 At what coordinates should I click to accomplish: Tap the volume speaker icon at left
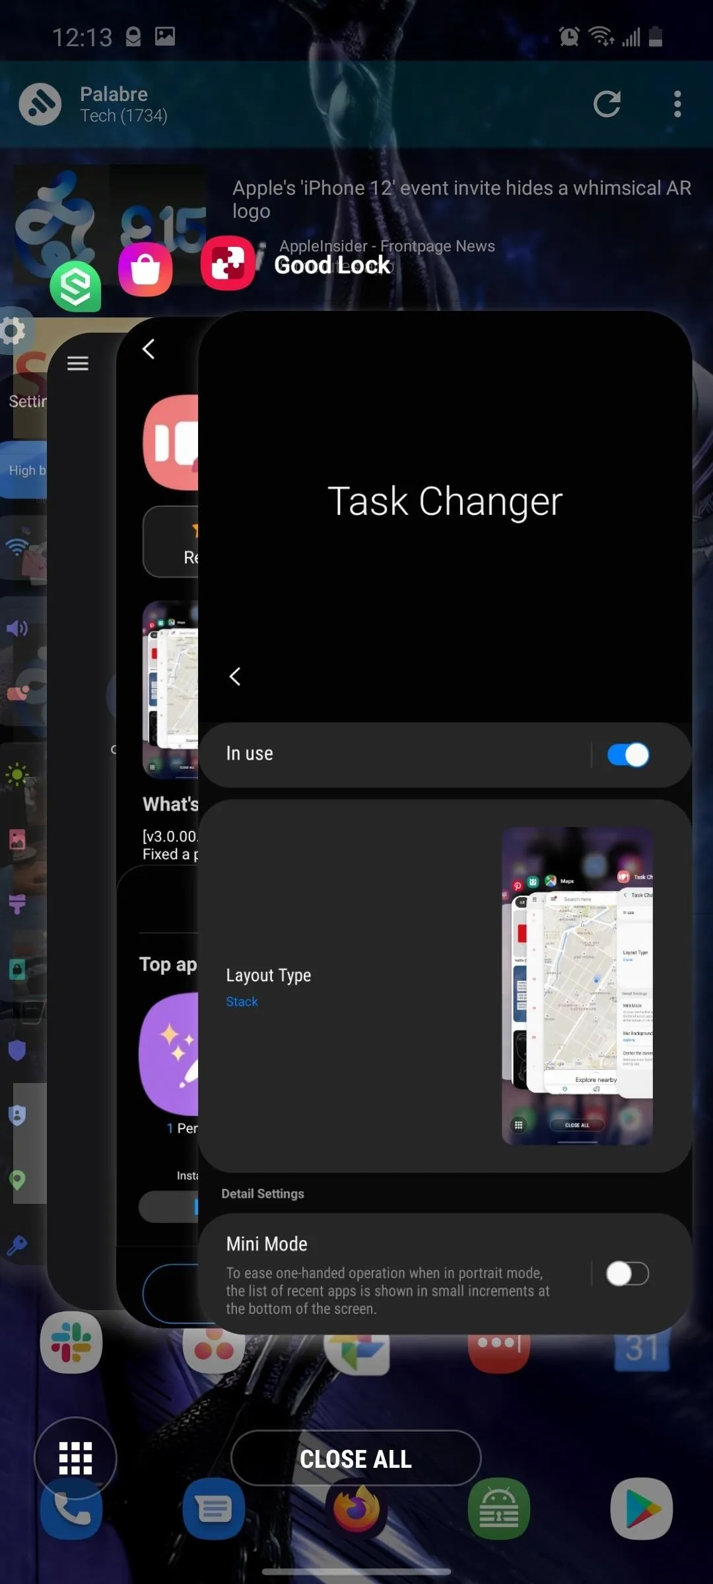tap(17, 628)
